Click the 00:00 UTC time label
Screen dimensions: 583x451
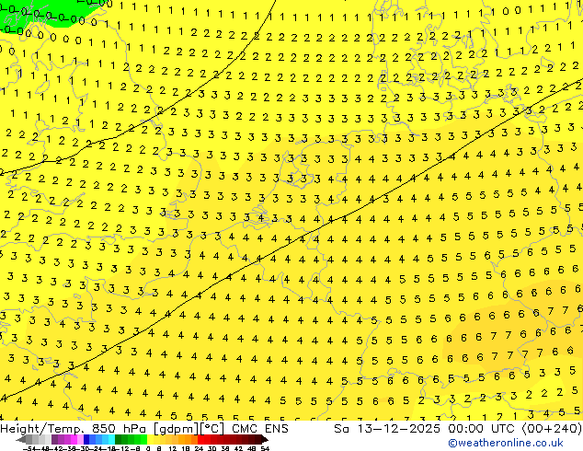[x=484, y=429]
